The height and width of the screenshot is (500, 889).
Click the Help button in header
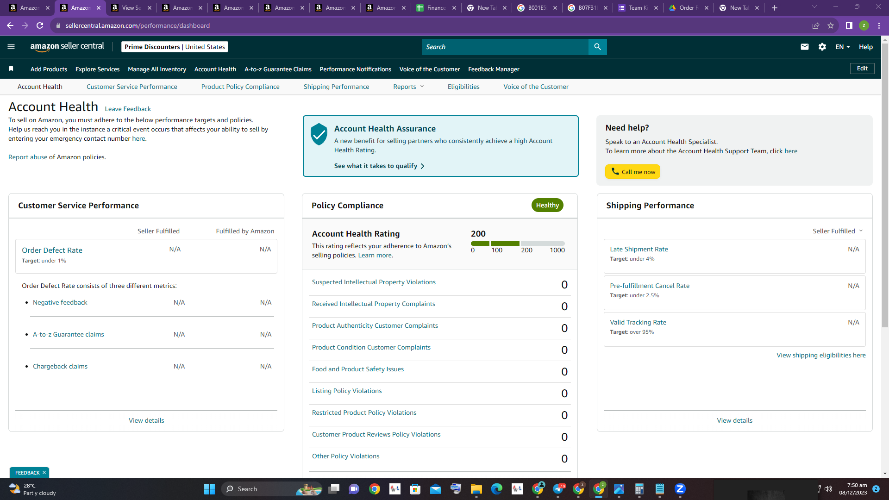coord(866,47)
